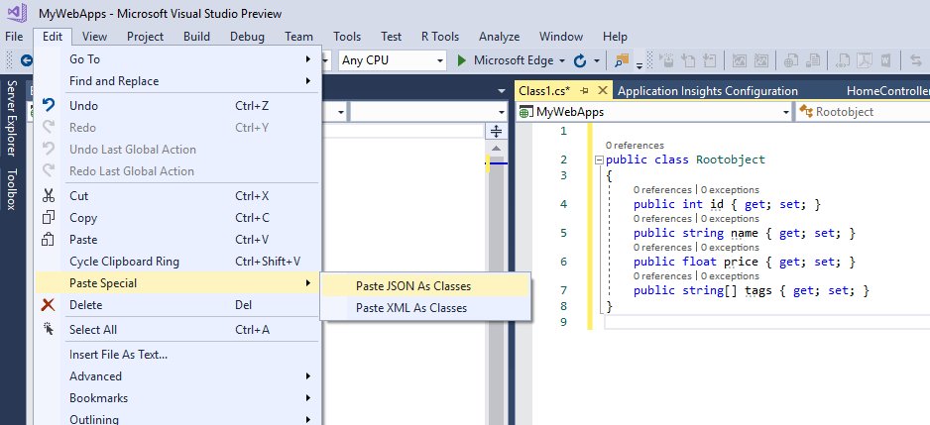This screenshot has height=425, width=930.
Task: Open the Project menu
Action: click(146, 37)
